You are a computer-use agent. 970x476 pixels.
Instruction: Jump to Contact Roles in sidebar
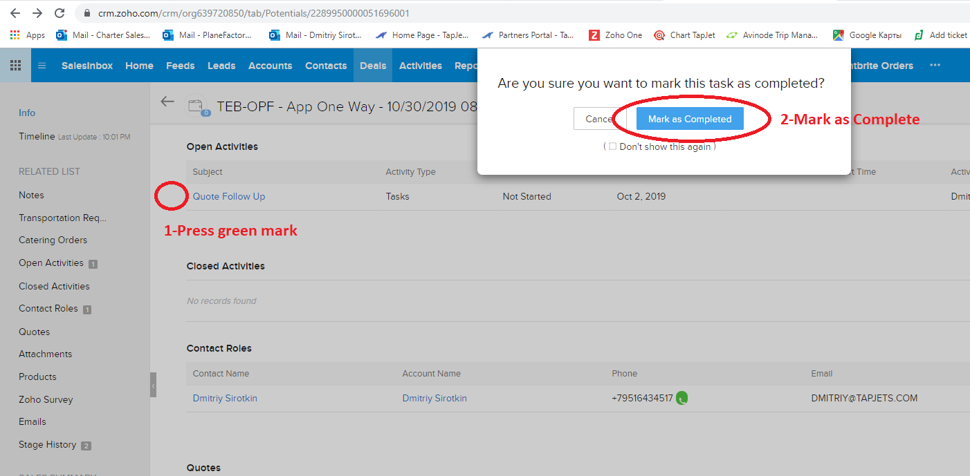coord(48,308)
